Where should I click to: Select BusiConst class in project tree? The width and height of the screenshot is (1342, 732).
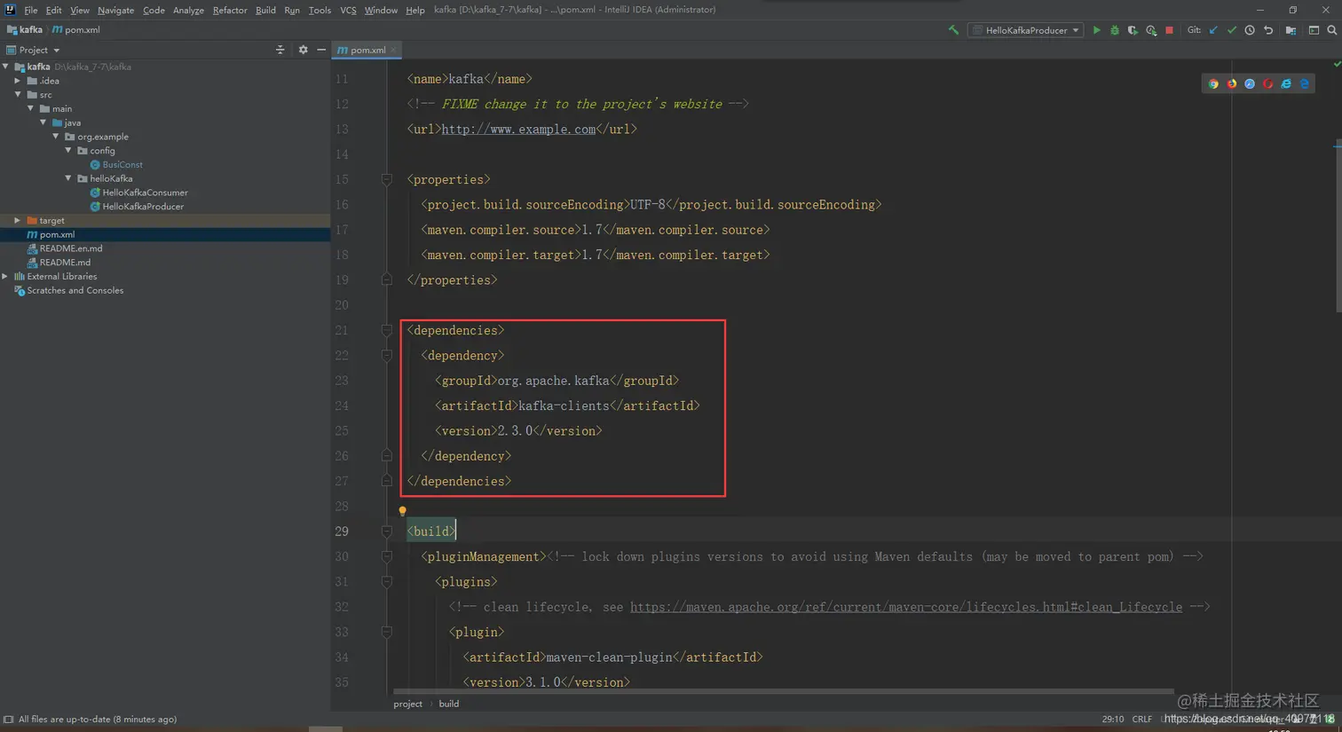[122, 164]
